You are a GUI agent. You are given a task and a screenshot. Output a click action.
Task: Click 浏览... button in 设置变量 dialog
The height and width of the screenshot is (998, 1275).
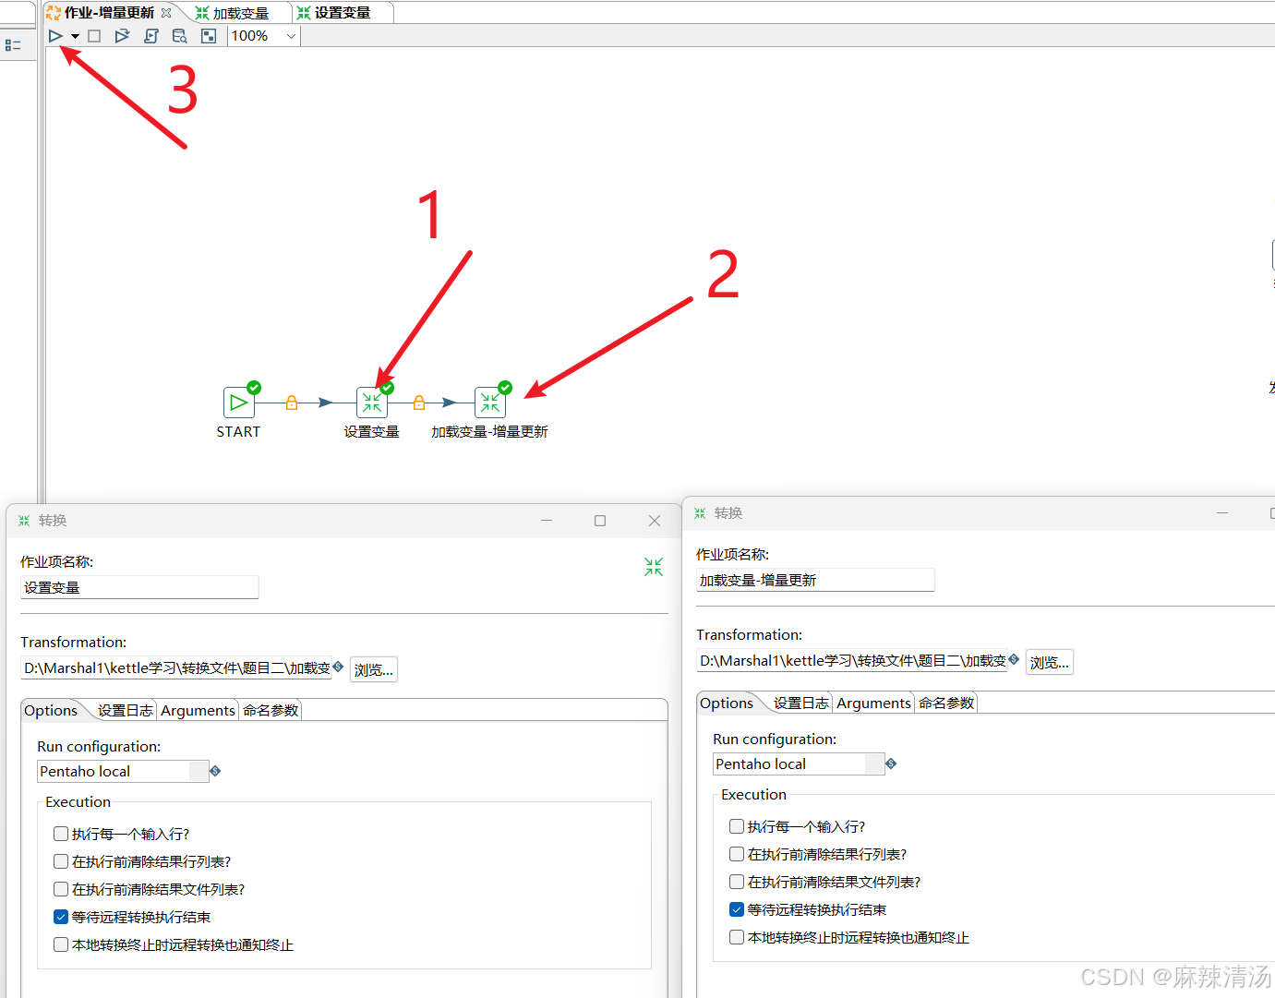pos(374,669)
